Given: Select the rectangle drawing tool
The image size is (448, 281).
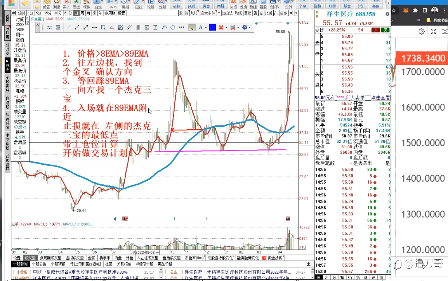Looking at the screenshot, I should (x=103, y=28).
